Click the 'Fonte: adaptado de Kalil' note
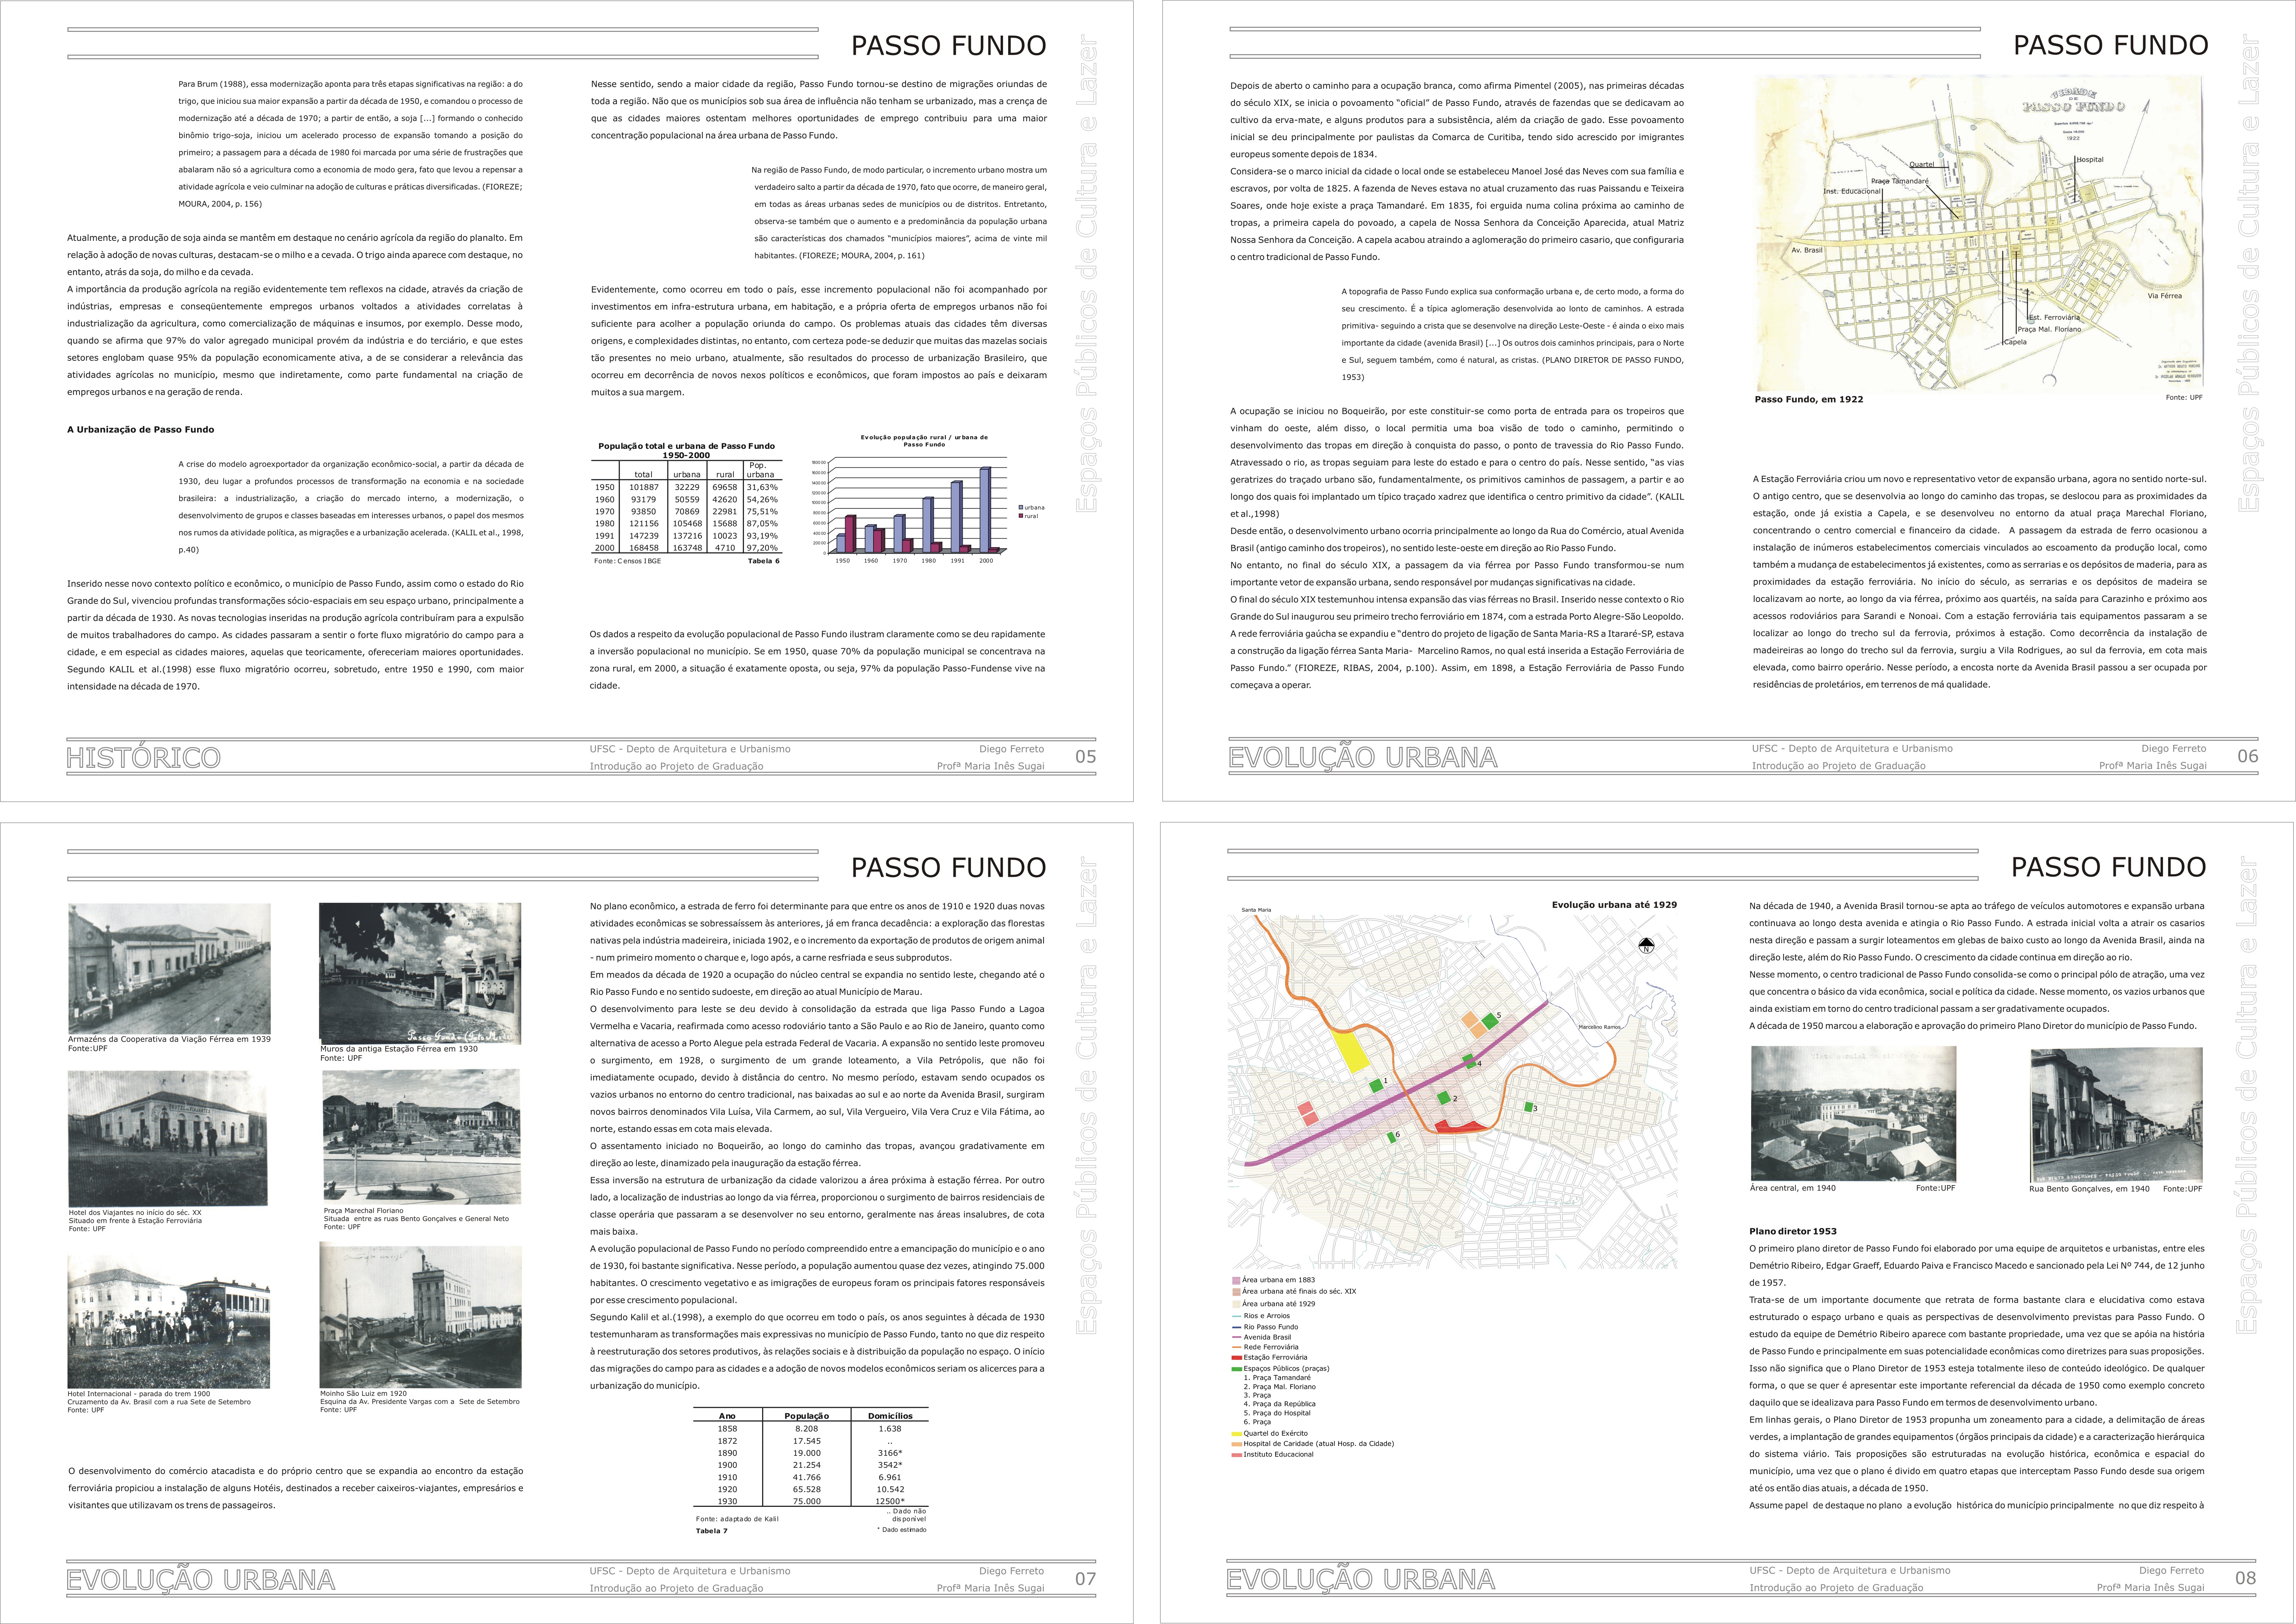This screenshot has width=2296, height=1624. pos(737,1519)
